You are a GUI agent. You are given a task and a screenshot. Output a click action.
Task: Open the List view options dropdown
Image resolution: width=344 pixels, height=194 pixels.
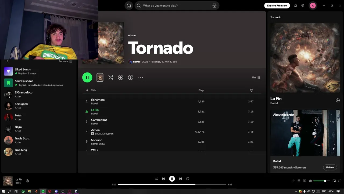[x=256, y=78]
